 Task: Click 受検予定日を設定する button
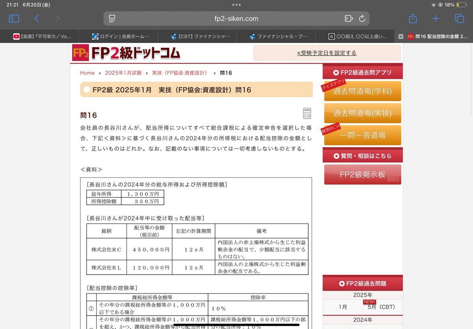click(x=327, y=53)
